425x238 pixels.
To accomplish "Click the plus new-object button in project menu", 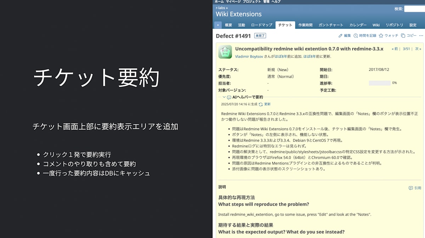I will [218, 25].
